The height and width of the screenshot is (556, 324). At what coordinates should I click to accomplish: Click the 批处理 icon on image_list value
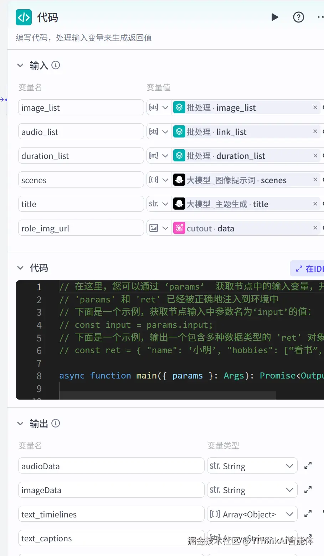(x=179, y=107)
